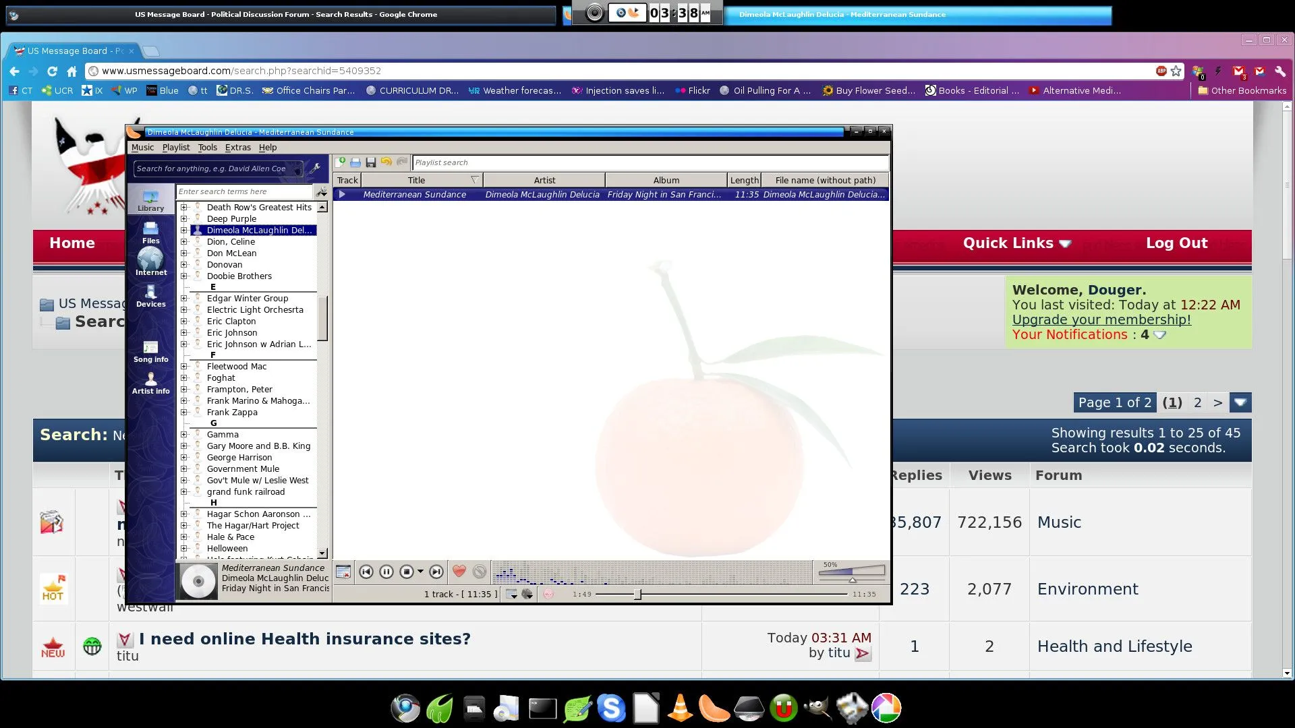Click the Ban track icon
This screenshot has width=1295, height=728.
(x=480, y=572)
